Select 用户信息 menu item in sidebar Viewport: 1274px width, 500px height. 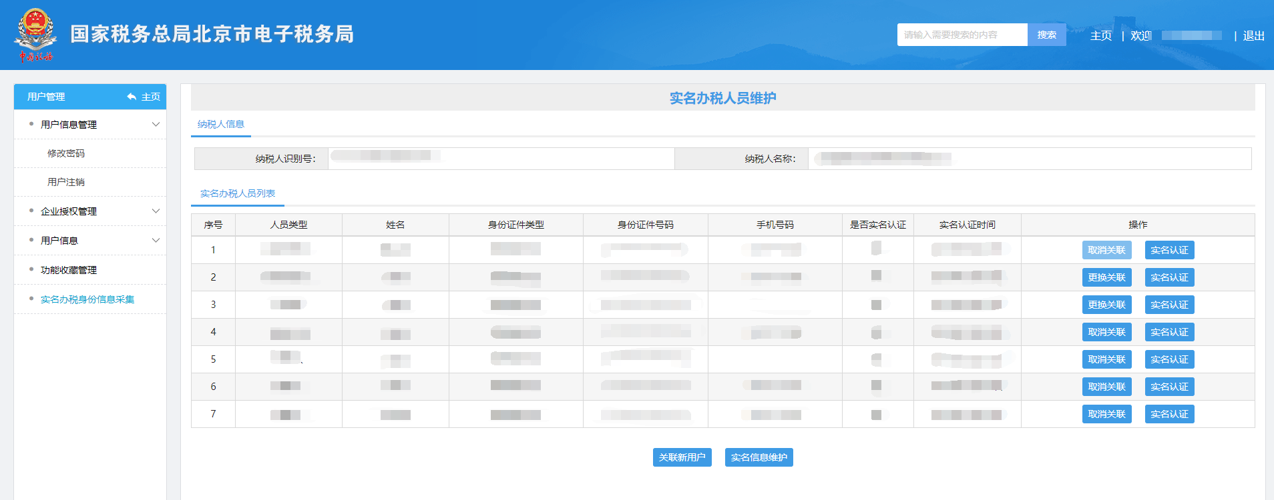pos(59,241)
